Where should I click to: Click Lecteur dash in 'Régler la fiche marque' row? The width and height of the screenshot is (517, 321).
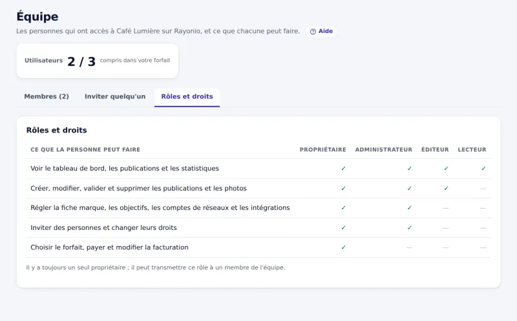tap(483, 208)
